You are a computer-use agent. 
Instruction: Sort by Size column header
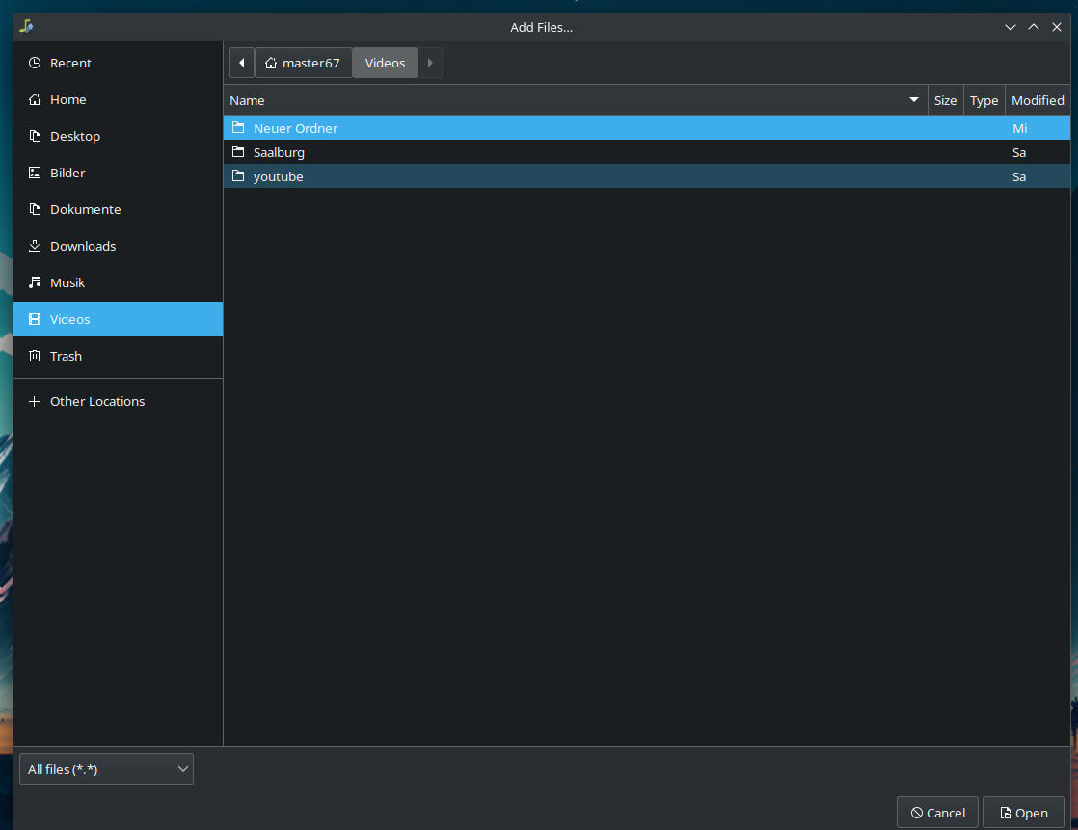(945, 100)
